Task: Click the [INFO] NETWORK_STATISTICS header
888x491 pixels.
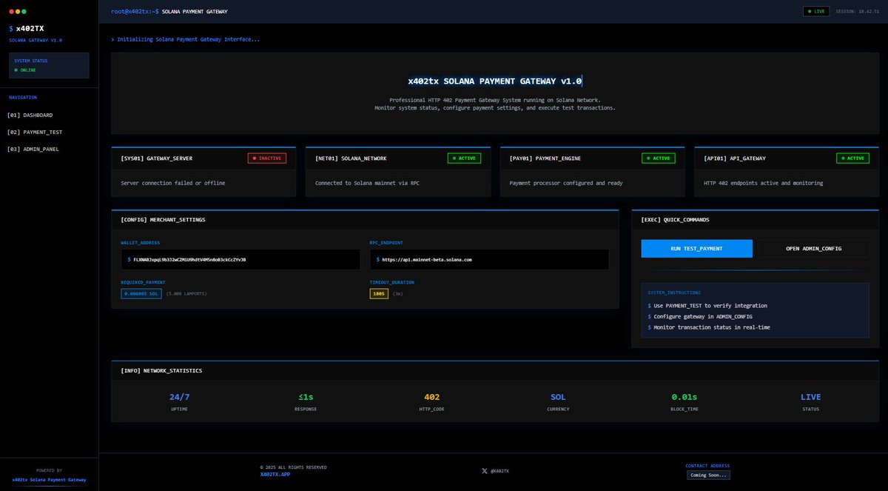Action: [161, 370]
